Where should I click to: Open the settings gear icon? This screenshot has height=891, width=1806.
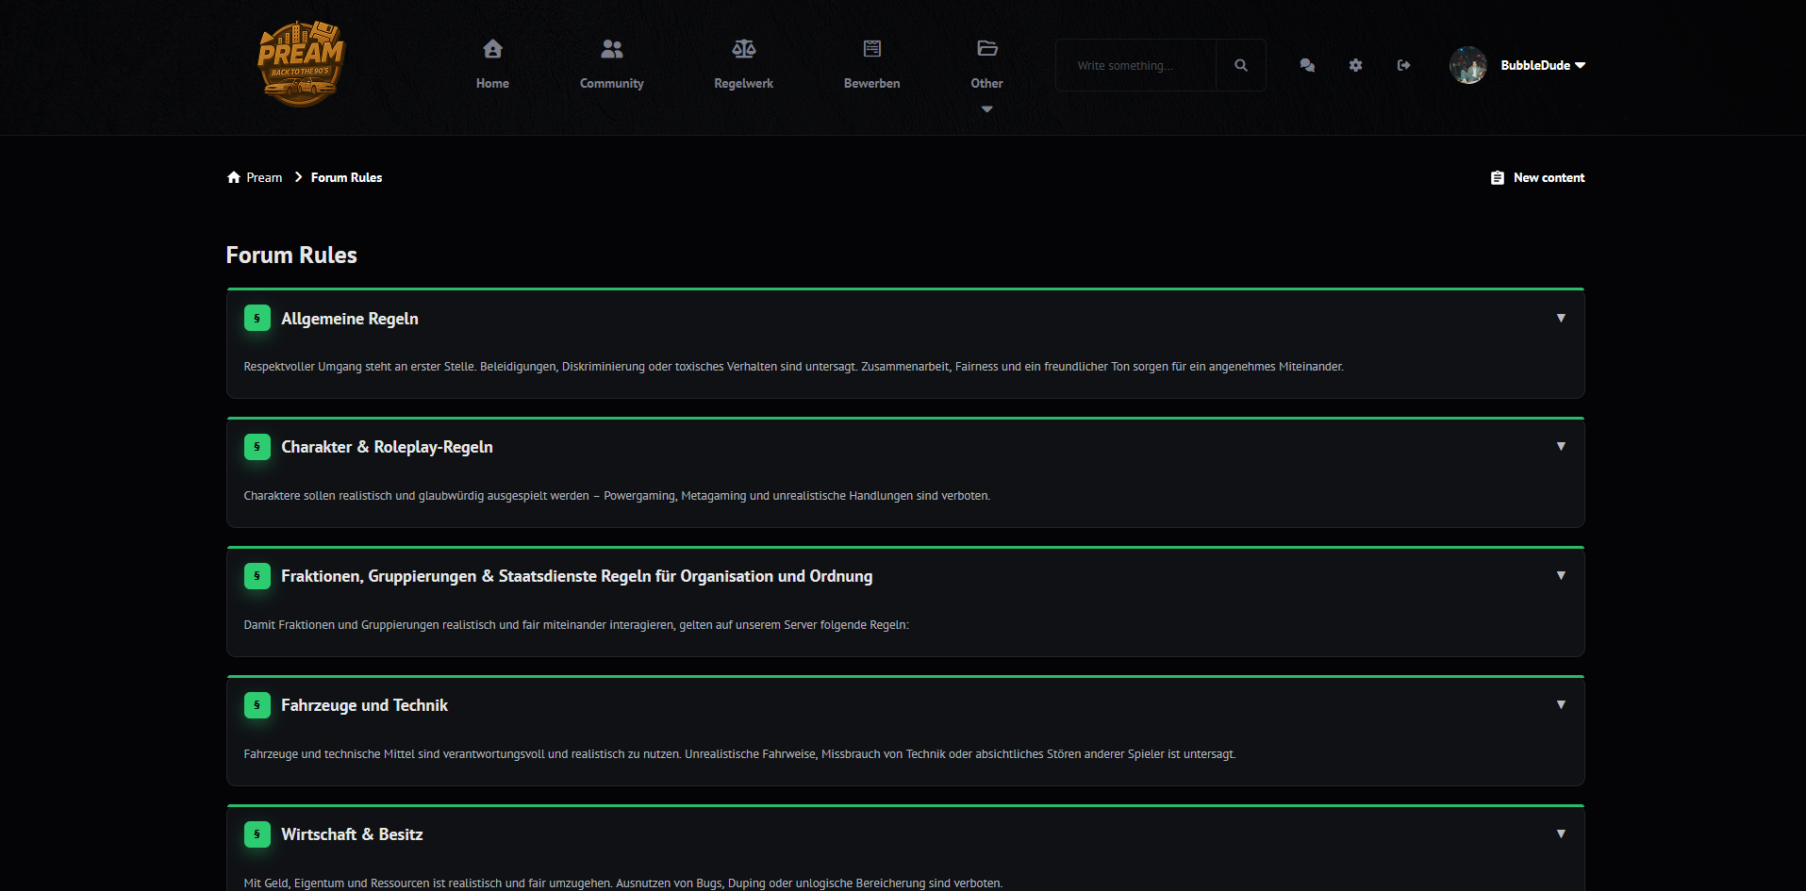tap(1355, 65)
